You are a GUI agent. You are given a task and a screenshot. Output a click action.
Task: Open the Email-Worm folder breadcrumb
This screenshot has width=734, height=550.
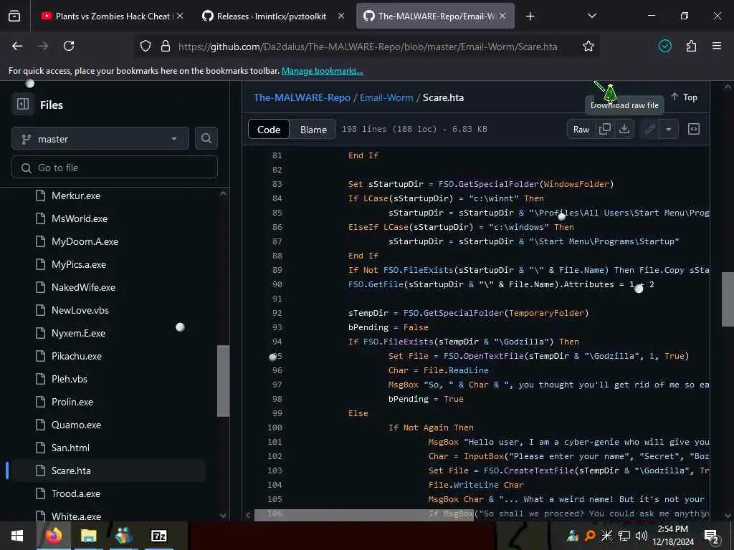tap(386, 97)
